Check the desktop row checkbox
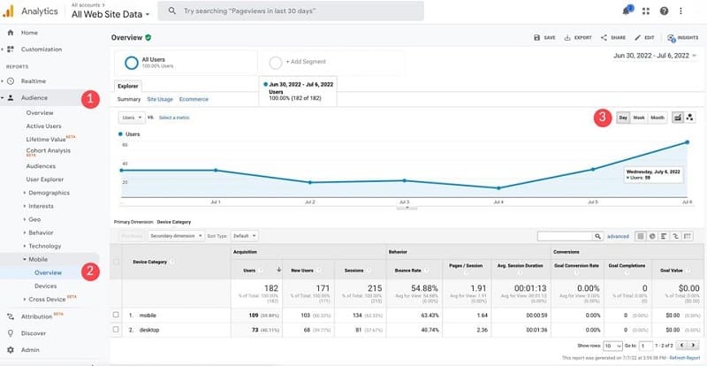Viewport: 707px width, 366px height. pyautogui.click(x=116, y=330)
